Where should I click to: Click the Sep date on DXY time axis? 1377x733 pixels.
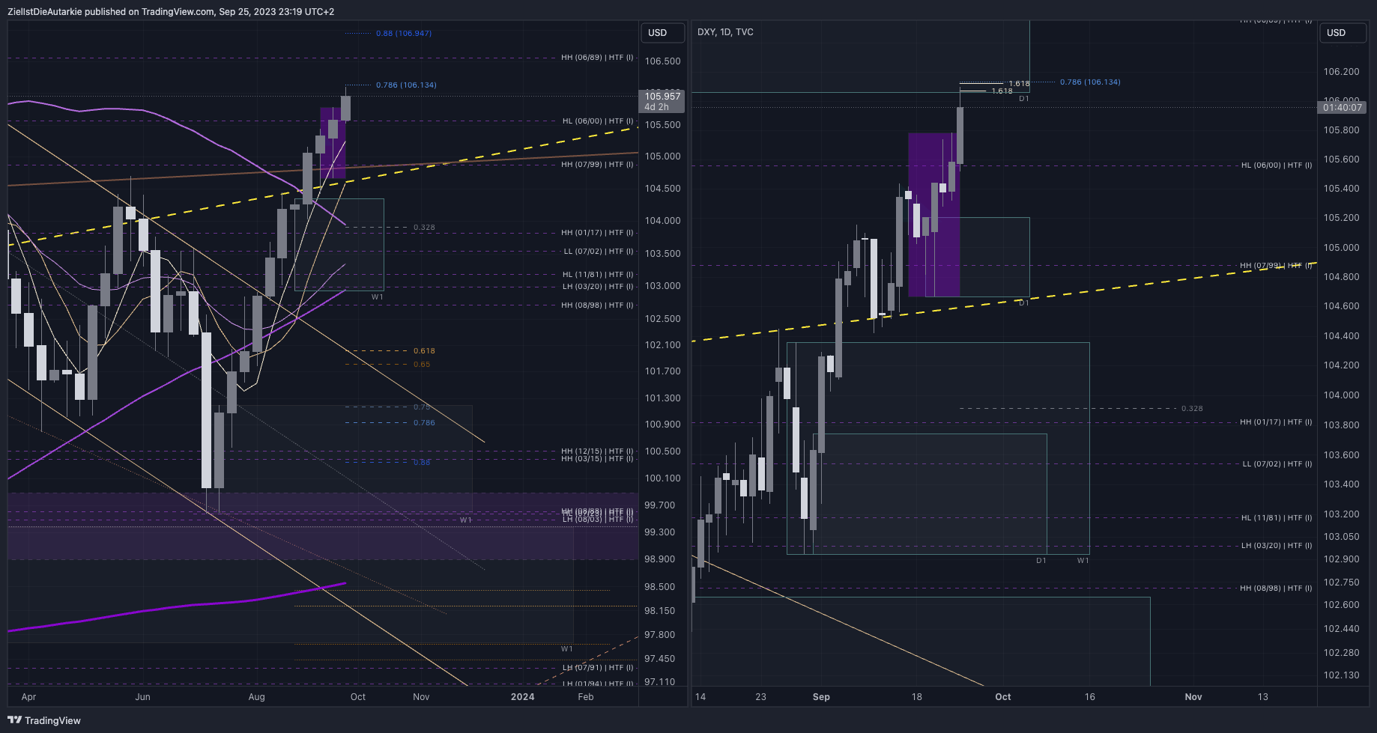pos(821,697)
